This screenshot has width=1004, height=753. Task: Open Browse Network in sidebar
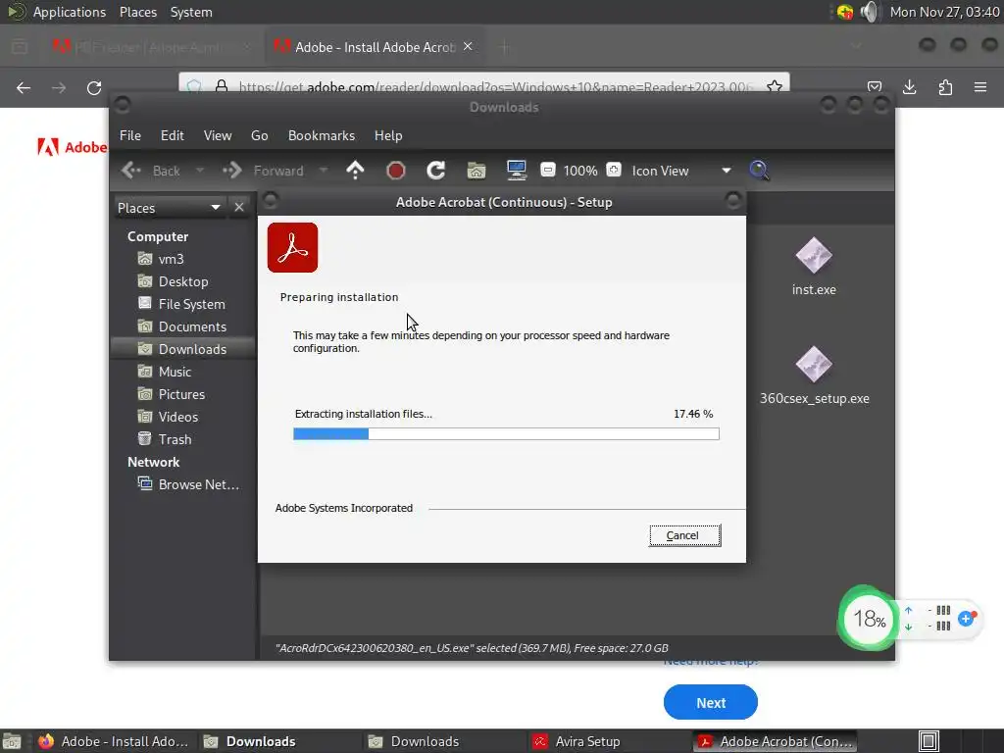click(189, 484)
